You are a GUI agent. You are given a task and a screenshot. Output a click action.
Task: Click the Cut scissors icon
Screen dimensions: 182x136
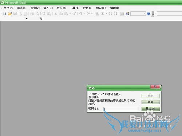pos(56,13)
